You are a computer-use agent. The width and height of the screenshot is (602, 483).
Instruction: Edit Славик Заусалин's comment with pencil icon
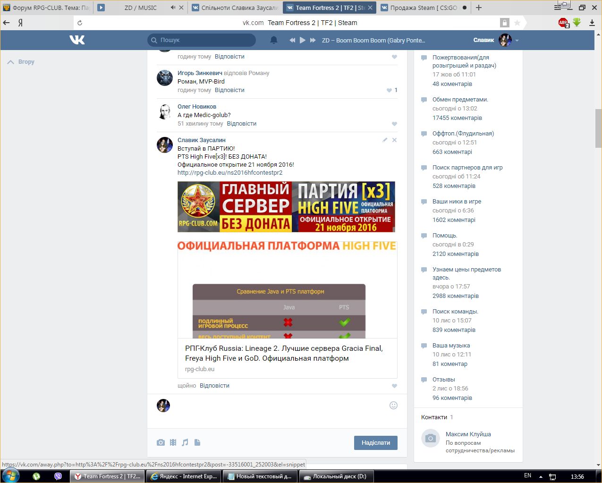coord(385,140)
